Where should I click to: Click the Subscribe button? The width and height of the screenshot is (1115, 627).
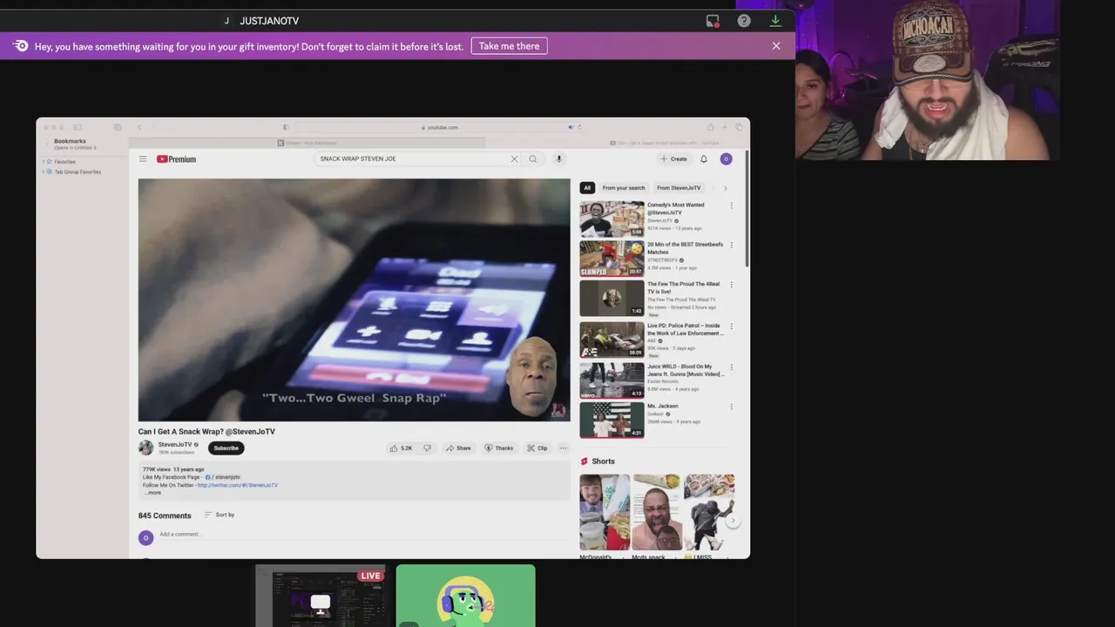click(x=226, y=448)
